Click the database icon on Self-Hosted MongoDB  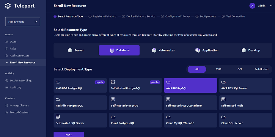click(113, 99)
